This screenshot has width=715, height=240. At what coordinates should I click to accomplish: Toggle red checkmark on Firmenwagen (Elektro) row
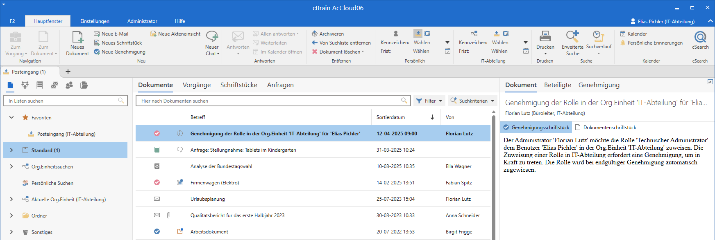click(x=157, y=182)
